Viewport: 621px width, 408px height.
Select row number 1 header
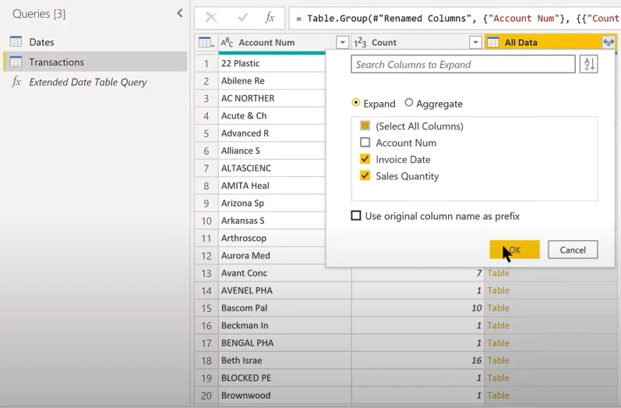pos(206,63)
